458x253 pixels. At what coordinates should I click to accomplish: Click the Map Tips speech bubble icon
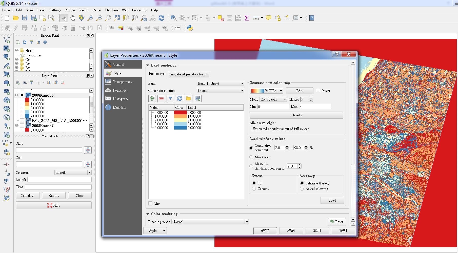(269, 18)
